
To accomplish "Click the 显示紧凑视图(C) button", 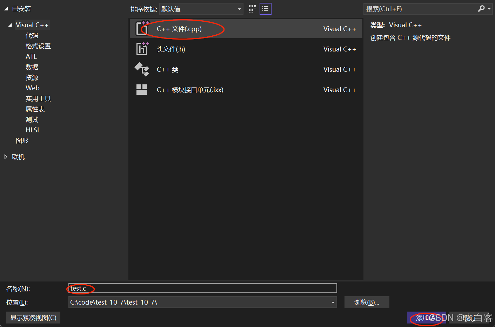I will click(33, 318).
